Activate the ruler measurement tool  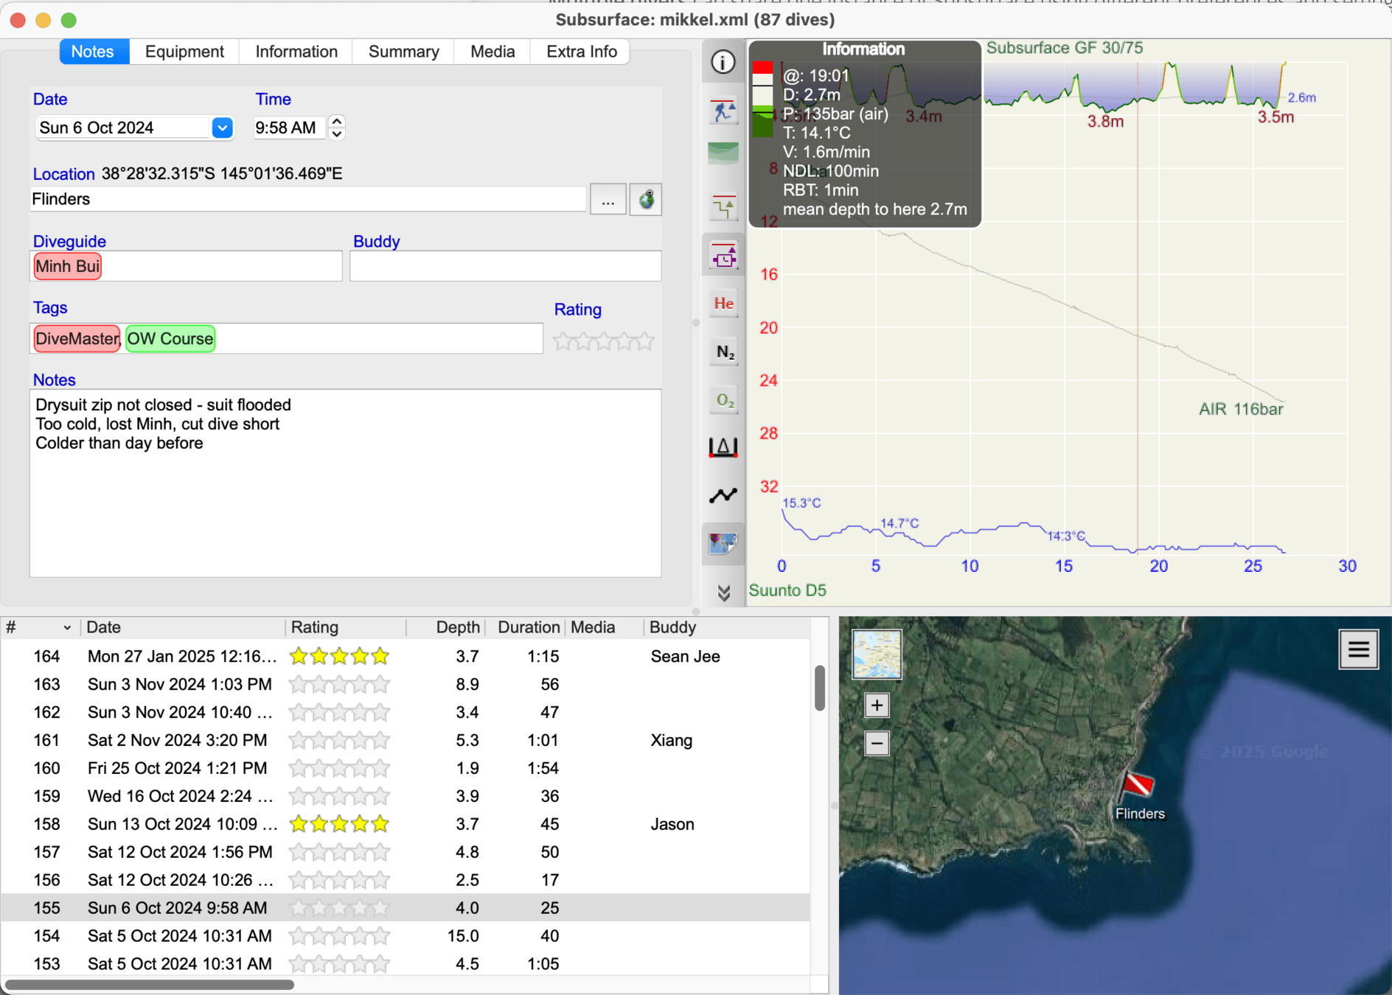pyautogui.click(x=723, y=447)
